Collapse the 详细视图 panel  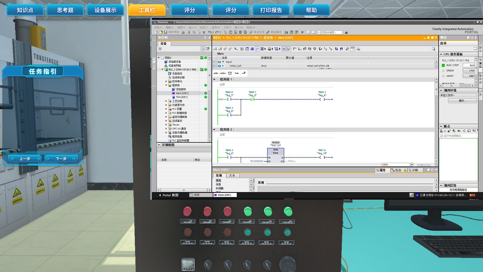pyautogui.click(x=159, y=145)
